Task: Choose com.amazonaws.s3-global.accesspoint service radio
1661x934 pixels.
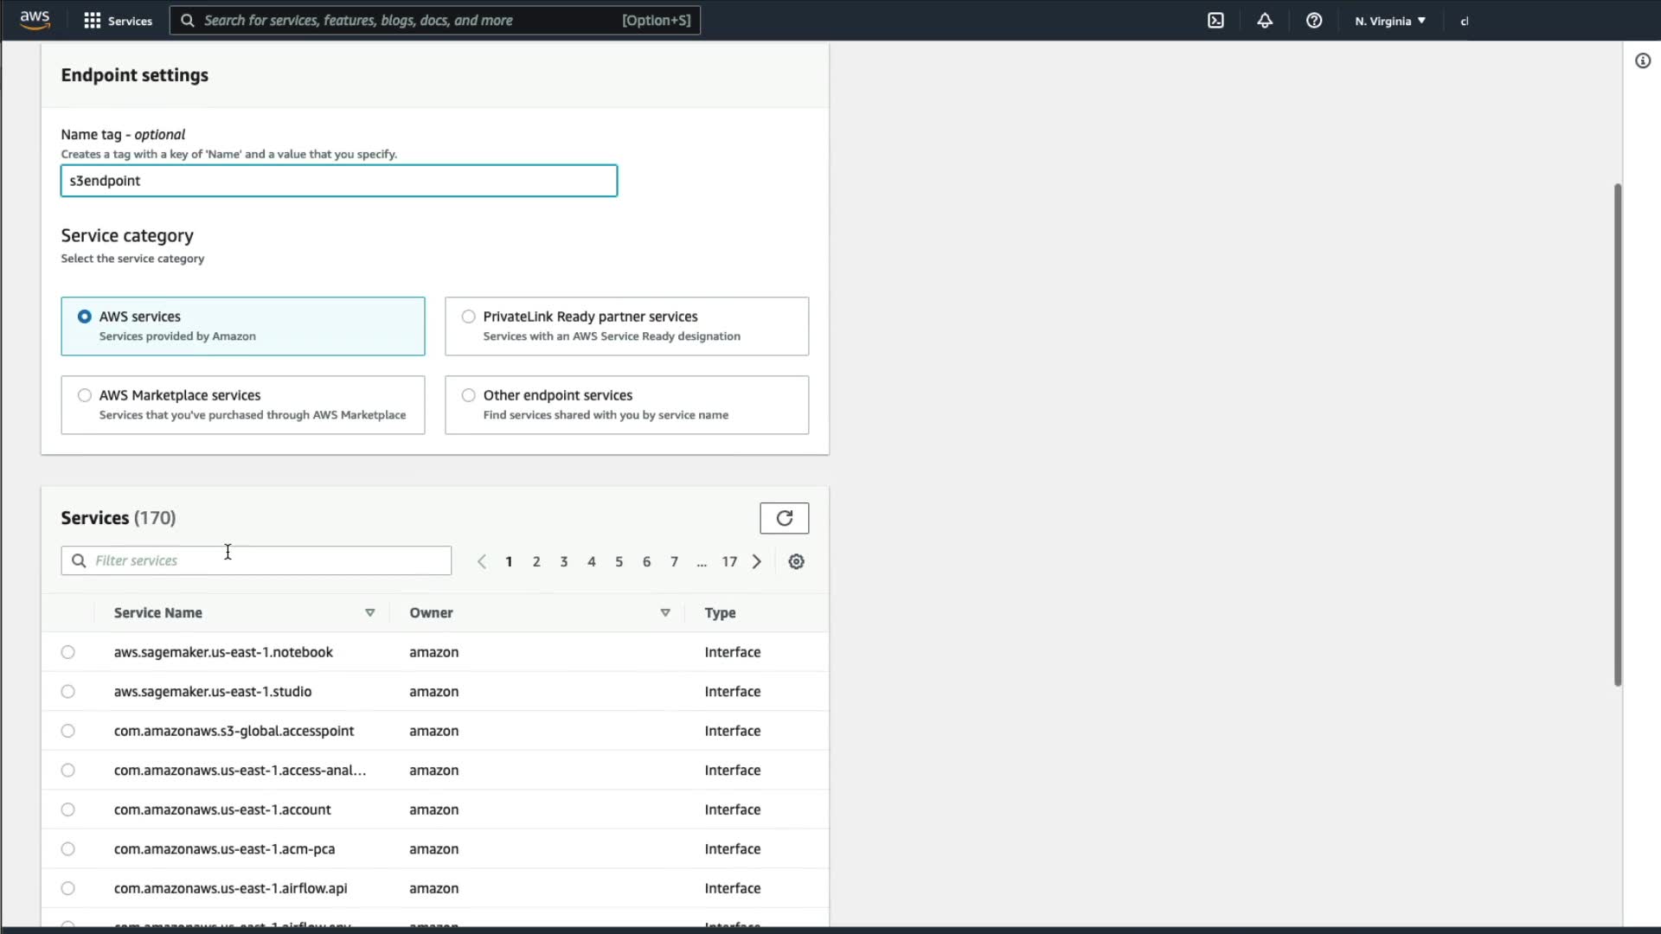Action: tap(68, 731)
